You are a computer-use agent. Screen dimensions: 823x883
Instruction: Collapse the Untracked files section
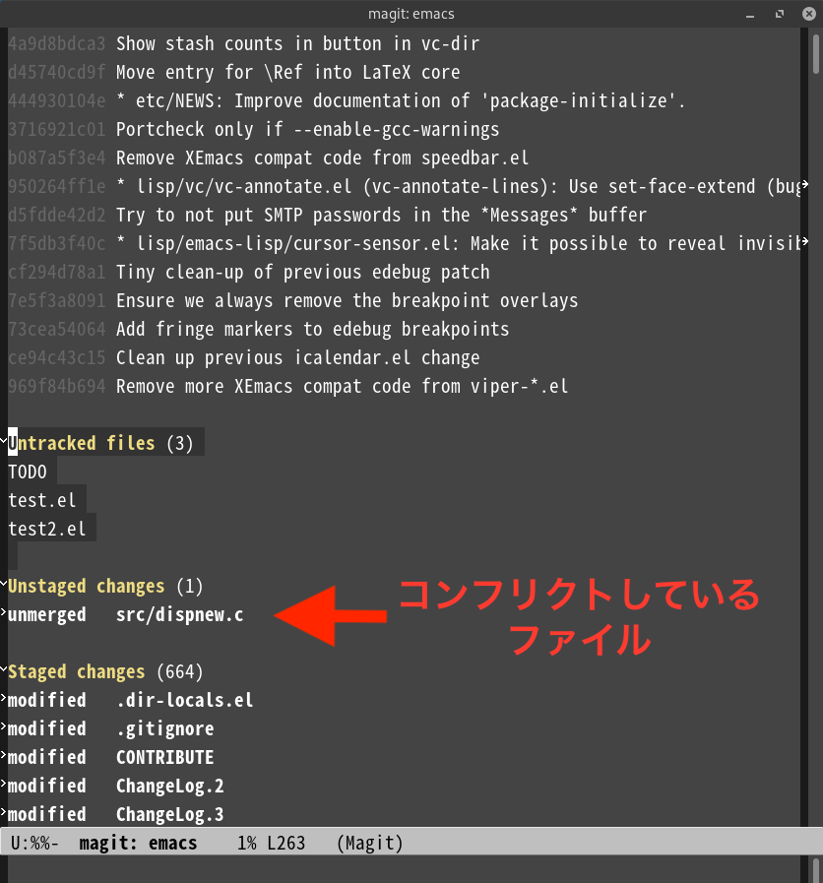(x=3, y=440)
